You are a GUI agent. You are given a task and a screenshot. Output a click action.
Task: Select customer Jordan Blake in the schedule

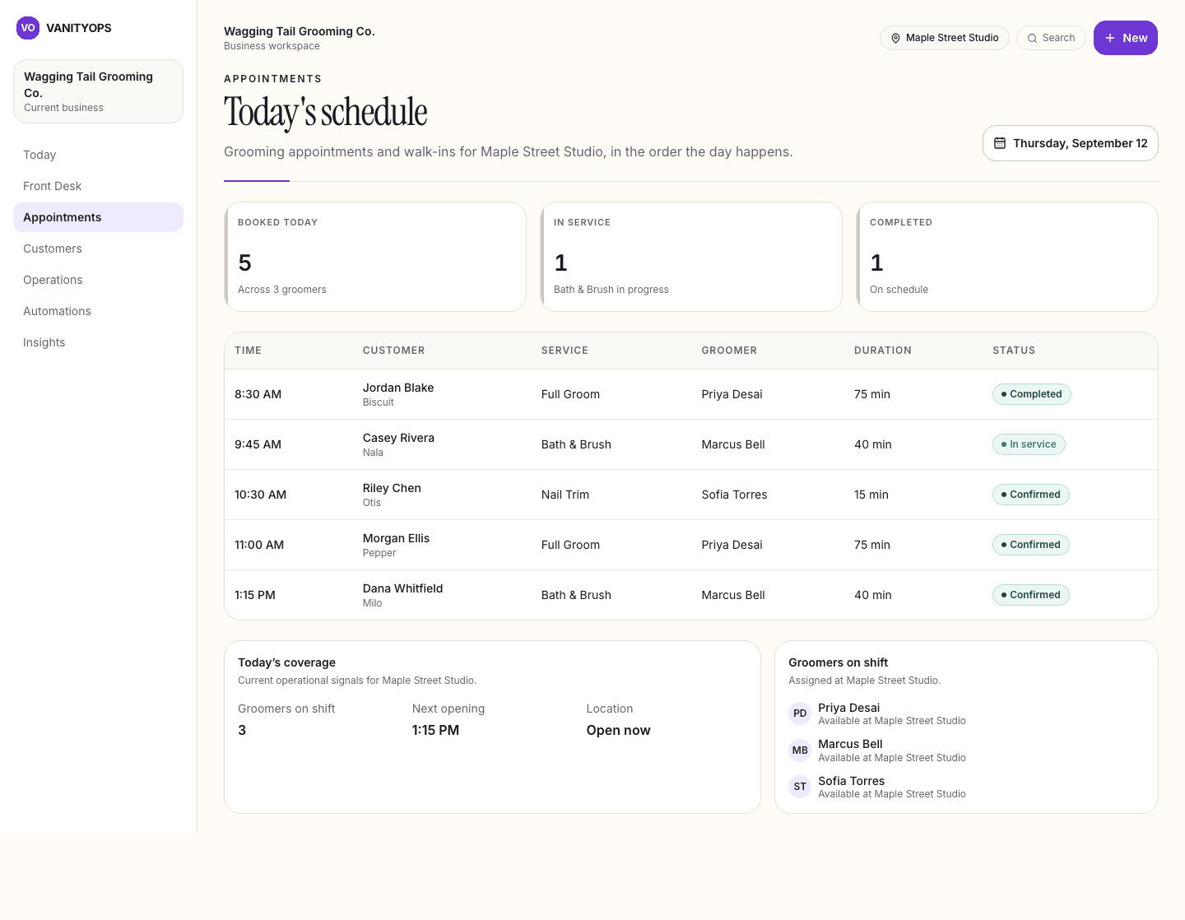(x=398, y=388)
